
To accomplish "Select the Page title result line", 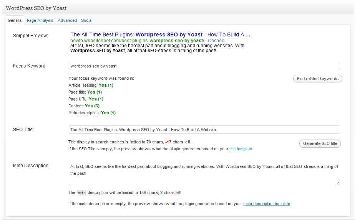I will [x=85, y=92].
